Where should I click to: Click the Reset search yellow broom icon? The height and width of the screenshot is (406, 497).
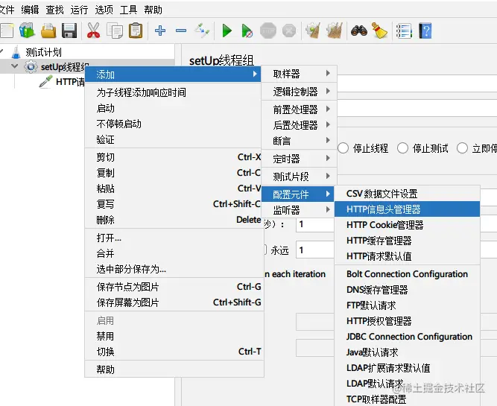[379, 31]
